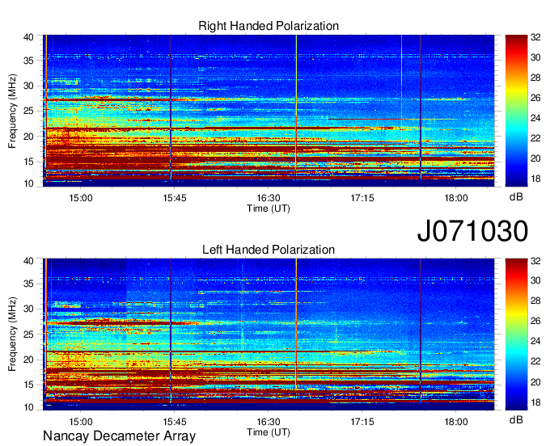The height and width of the screenshot is (446, 550).
Task: Click the Frequency (MHz) label of the left-handed plot
Action: 12,334
